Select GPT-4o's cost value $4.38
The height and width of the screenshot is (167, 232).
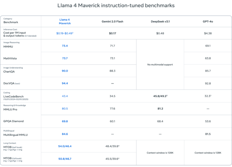pos(208,33)
